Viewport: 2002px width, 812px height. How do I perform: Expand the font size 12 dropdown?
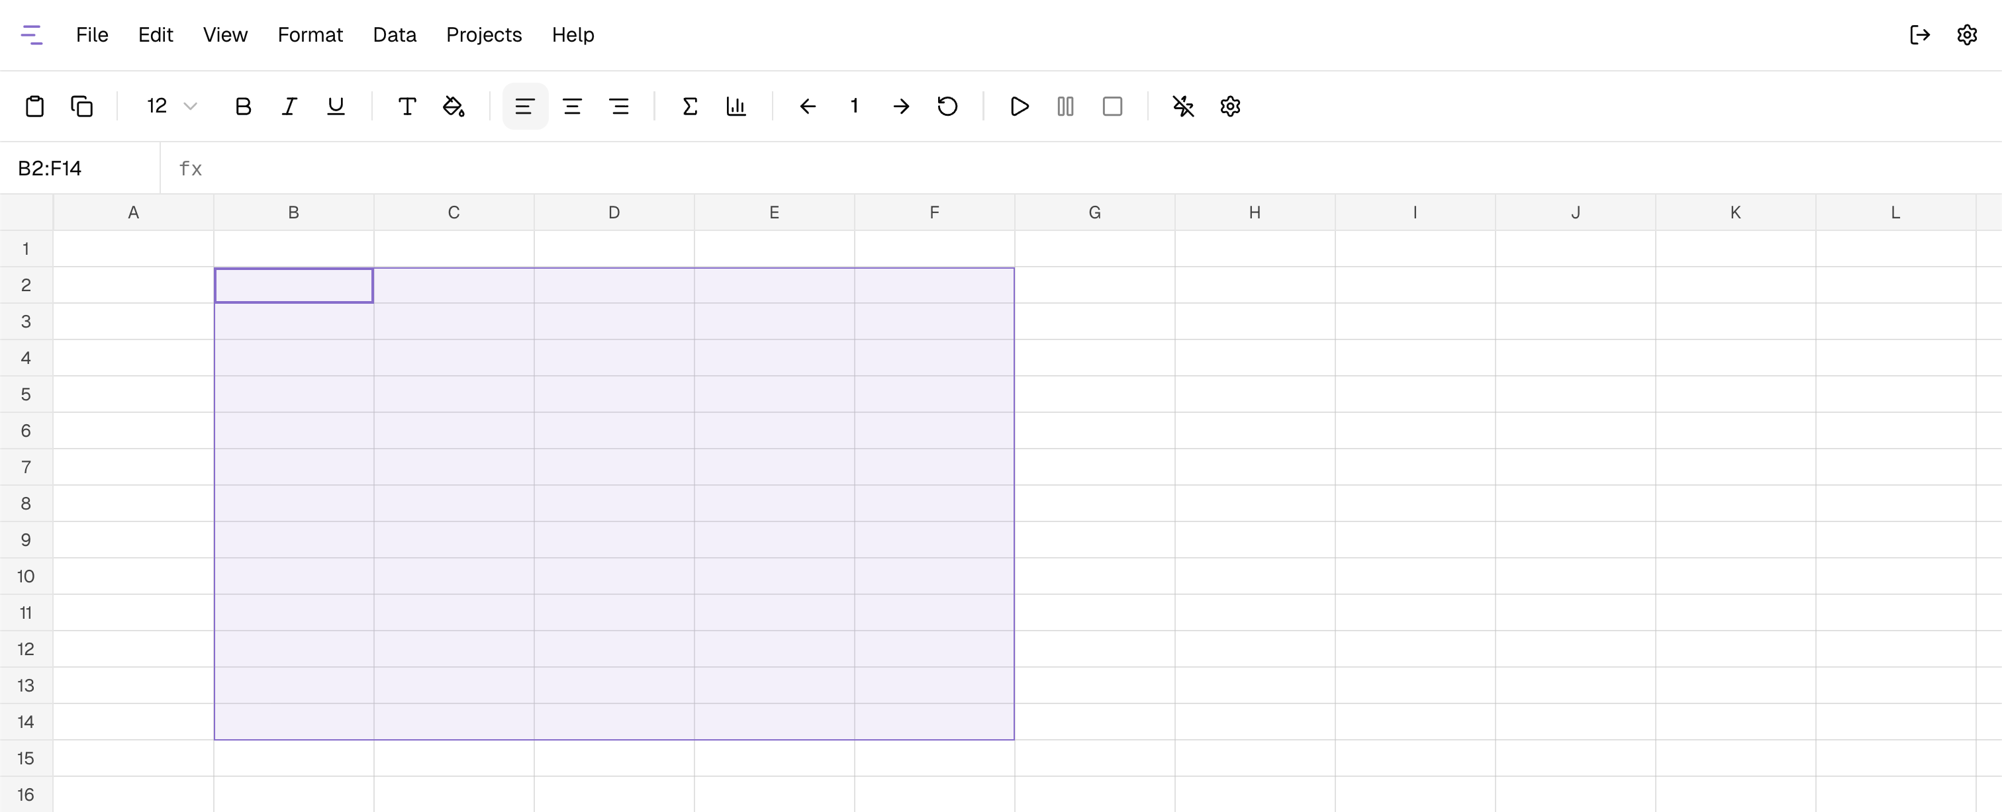[171, 107]
